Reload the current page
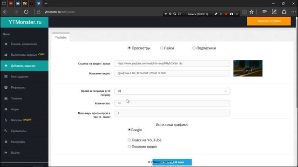The height and width of the screenshot is (167, 298). coord(26,12)
